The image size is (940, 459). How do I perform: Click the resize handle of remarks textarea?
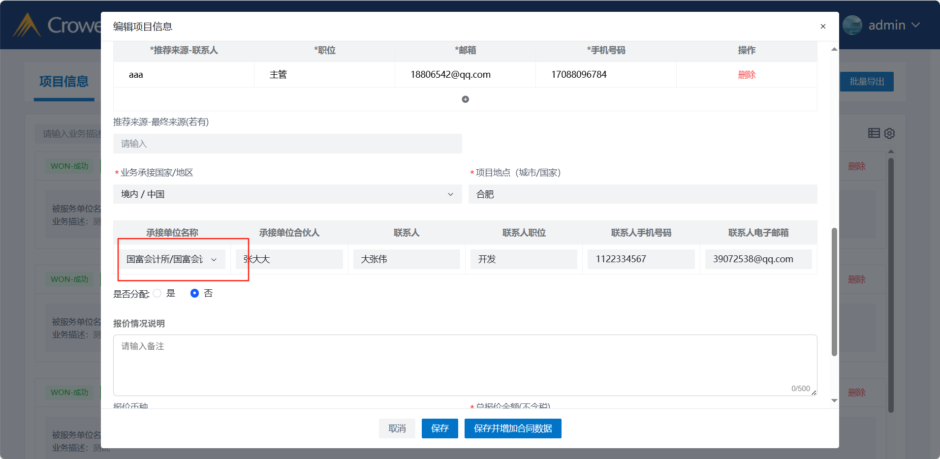click(x=814, y=393)
